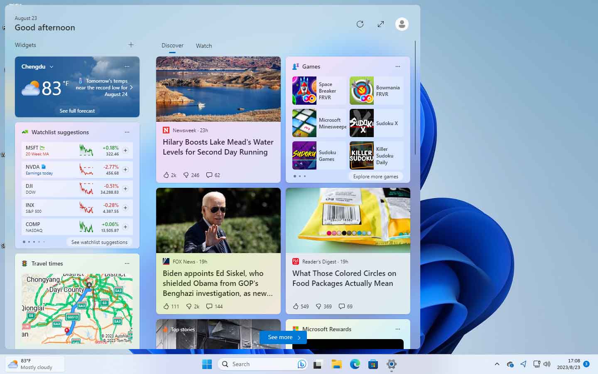The image size is (598, 374).
Task: Open File Explorer from taskbar
Action: pos(336,364)
